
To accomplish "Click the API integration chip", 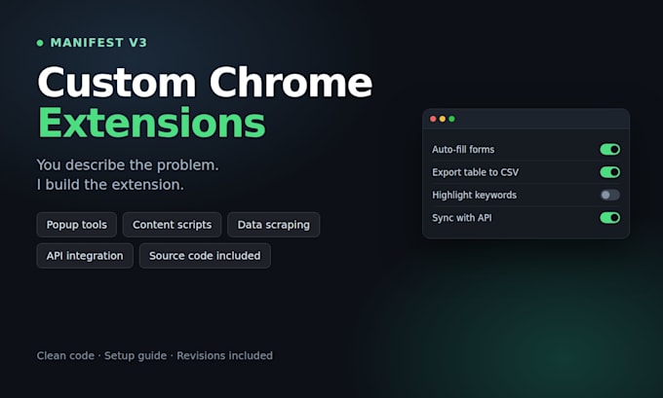I will pos(85,256).
